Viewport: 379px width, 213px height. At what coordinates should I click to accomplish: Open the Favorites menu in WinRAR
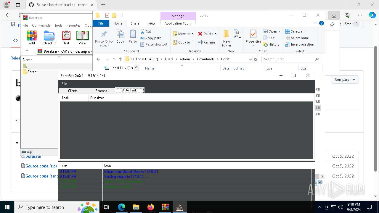tap(73, 25)
